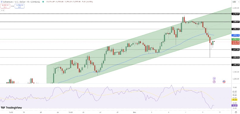Select the 3,617.86 price level label
The image size is (240, 114).
pos(236,49)
